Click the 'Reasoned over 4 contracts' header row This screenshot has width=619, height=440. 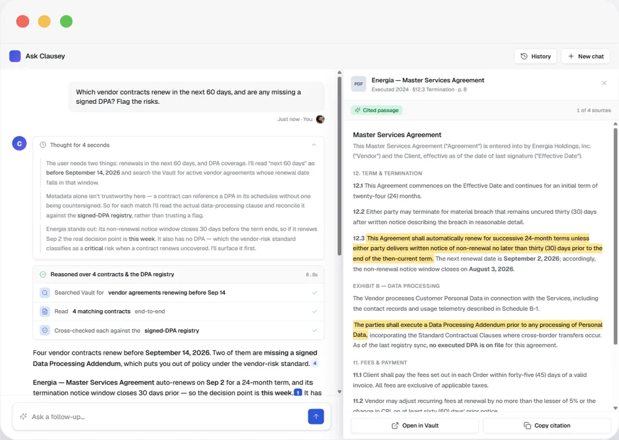tap(179, 274)
